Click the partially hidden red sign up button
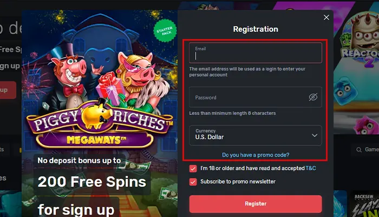This screenshot has width=379, height=217. point(8,90)
